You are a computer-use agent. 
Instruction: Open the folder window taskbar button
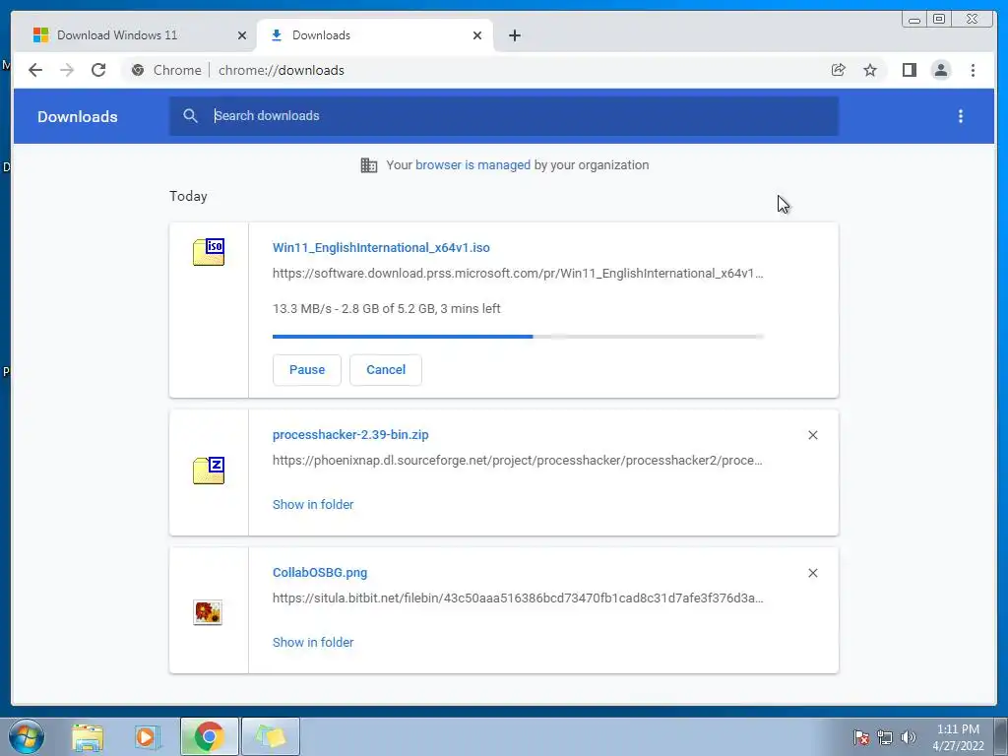click(x=271, y=736)
